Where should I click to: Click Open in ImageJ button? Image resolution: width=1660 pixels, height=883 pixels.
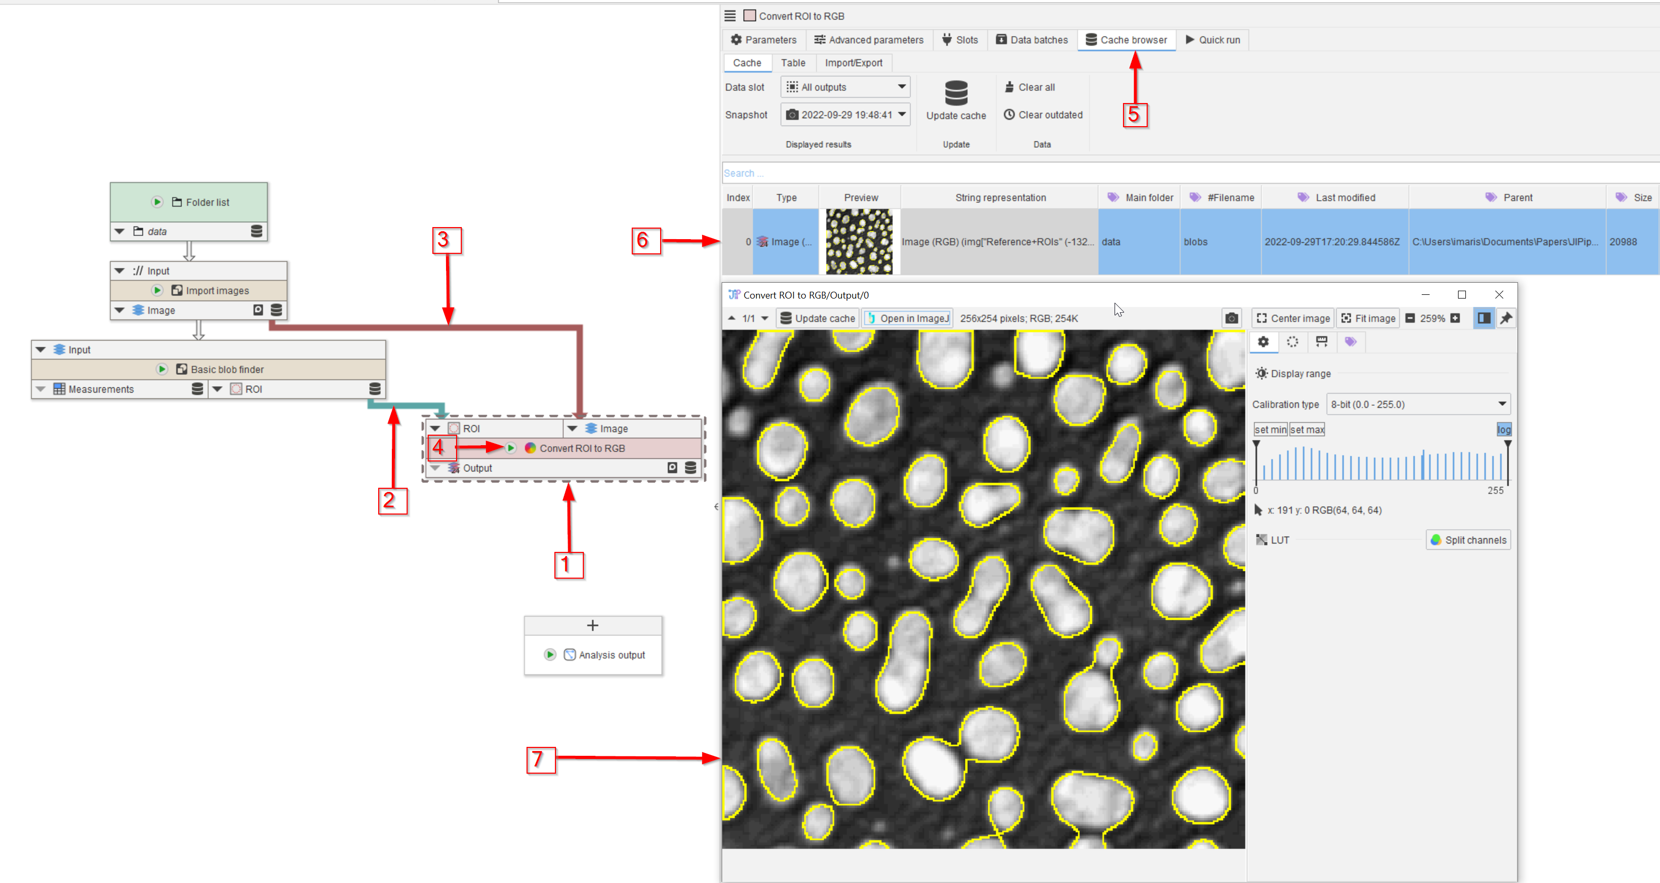click(x=907, y=318)
